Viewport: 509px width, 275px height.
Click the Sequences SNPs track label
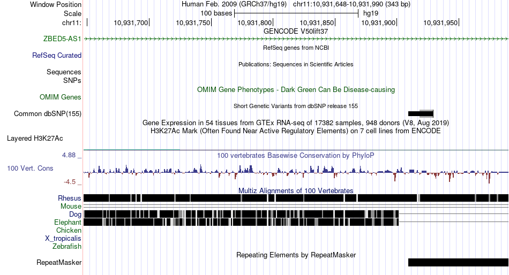point(64,76)
